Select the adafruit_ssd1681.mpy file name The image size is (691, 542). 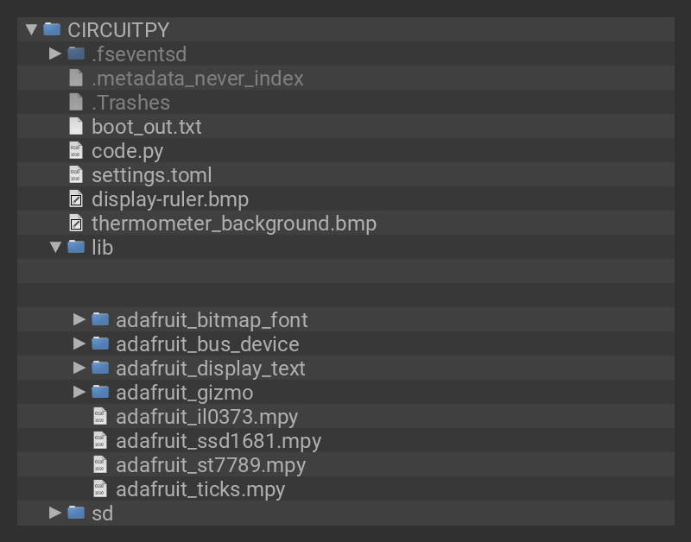click(x=219, y=441)
